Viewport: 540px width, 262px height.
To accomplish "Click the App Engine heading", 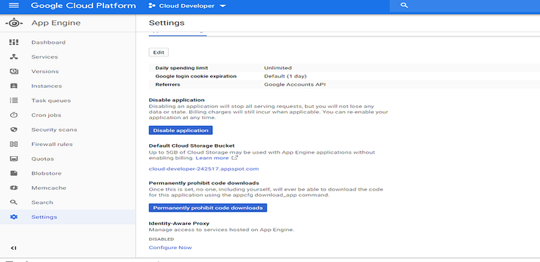I will click(x=56, y=23).
